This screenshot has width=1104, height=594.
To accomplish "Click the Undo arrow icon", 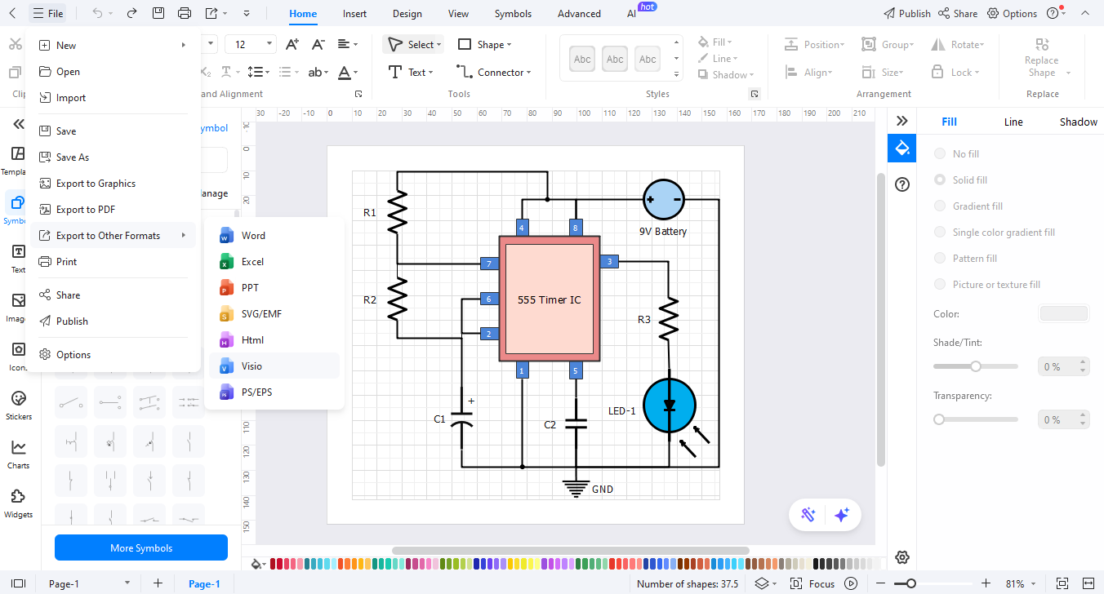I will point(97,13).
